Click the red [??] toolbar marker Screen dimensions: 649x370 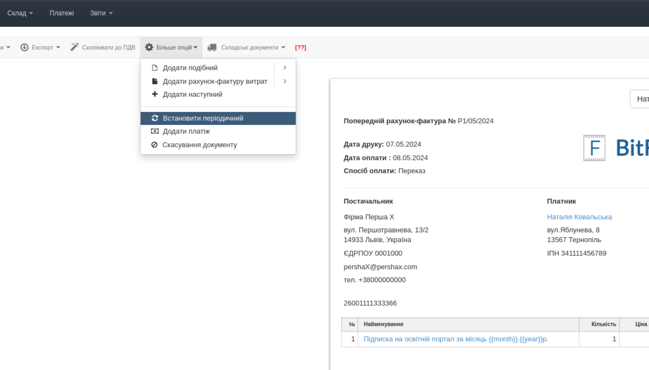pyautogui.click(x=300, y=47)
